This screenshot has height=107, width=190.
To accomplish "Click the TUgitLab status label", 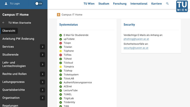I will coord(69,98).
